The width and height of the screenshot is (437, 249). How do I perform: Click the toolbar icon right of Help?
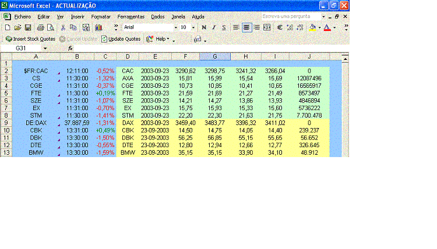198,39
